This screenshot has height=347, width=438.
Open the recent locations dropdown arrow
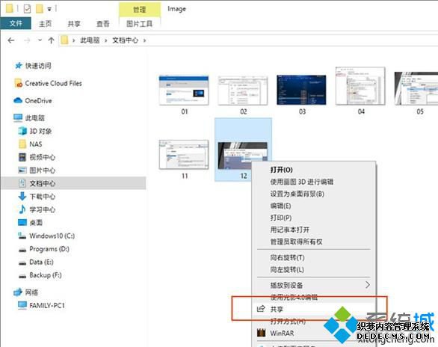40,40
